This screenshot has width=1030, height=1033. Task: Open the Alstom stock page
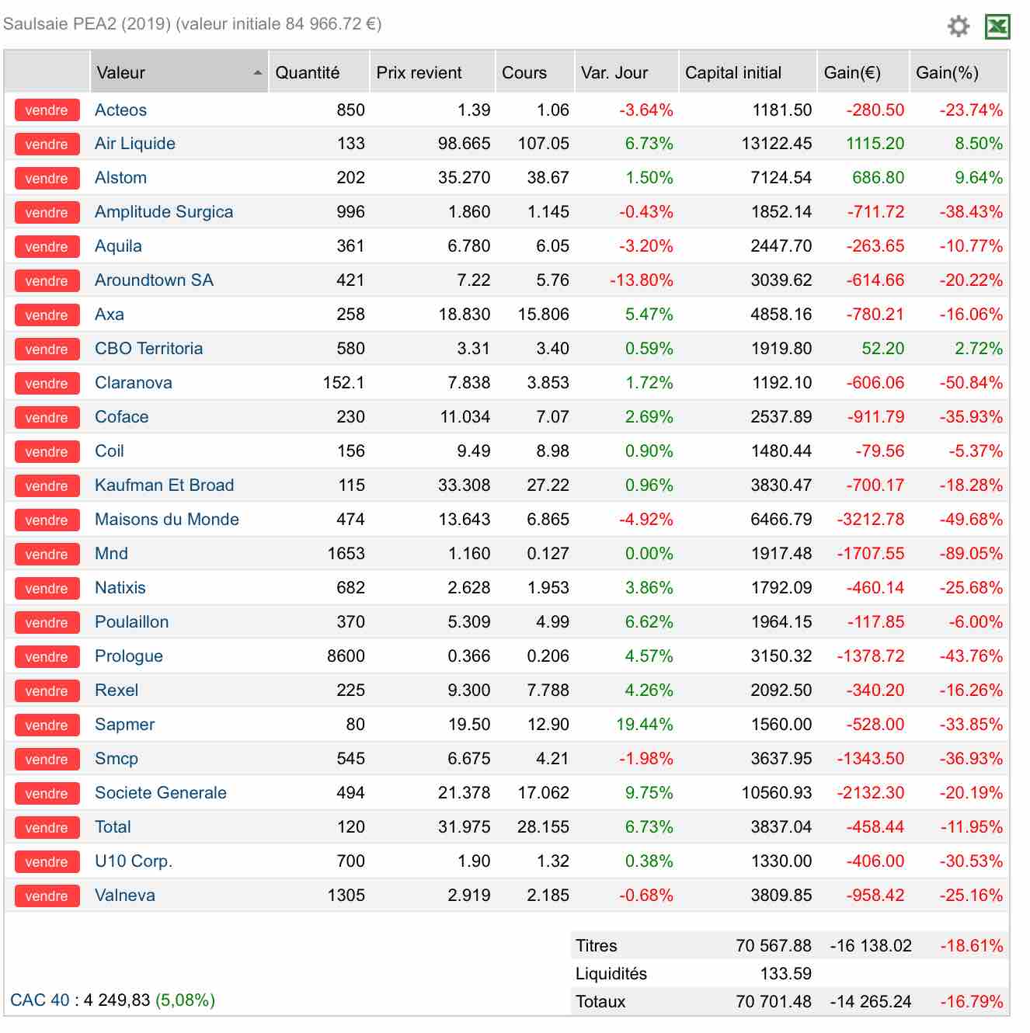[x=120, y=178]
